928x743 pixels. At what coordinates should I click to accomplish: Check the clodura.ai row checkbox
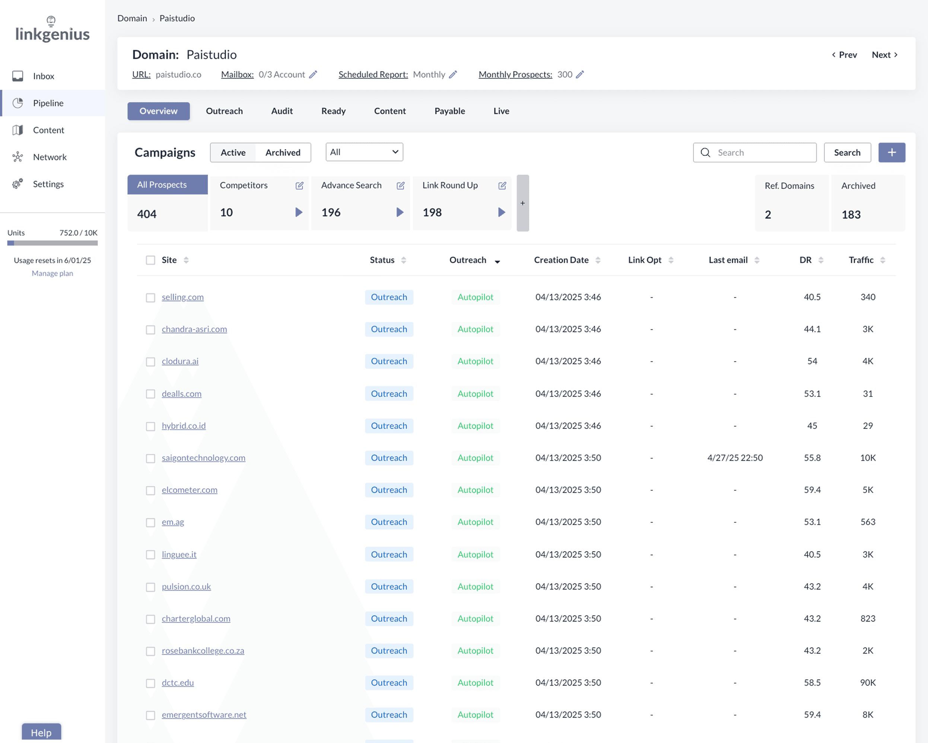point(150,362)
